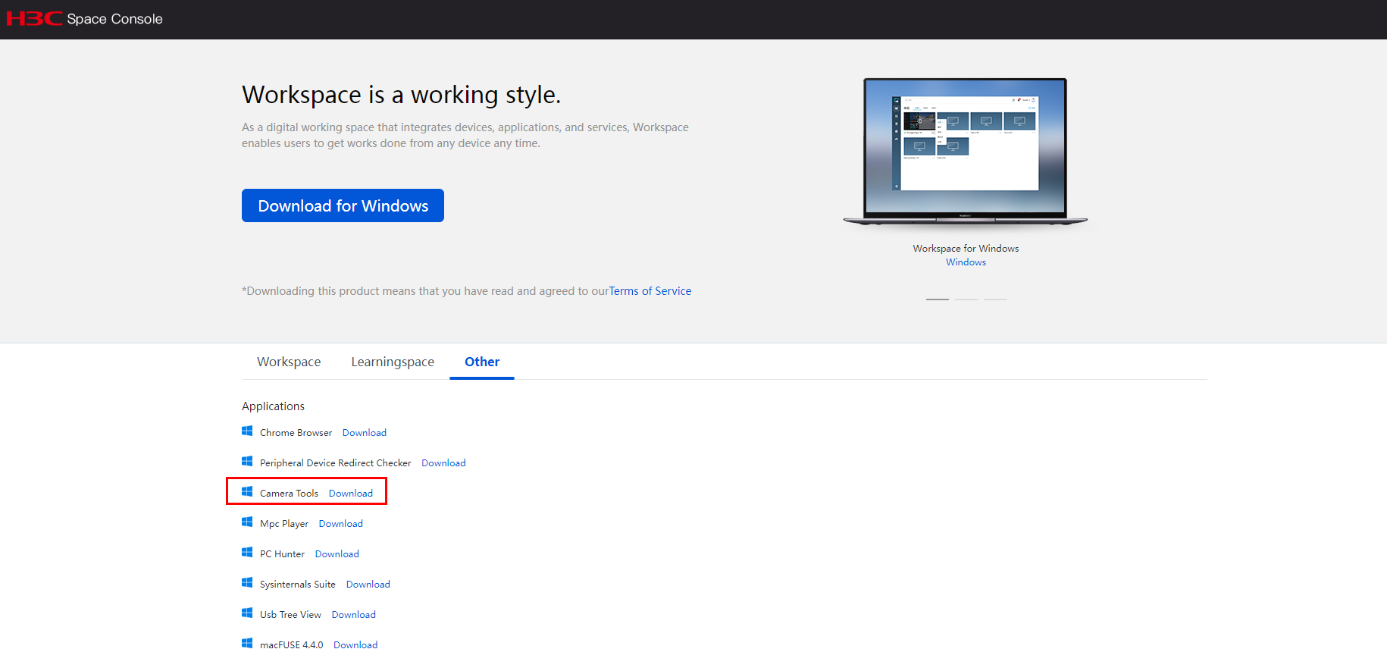The image size is (1387, 649).
Task: Click the laptop Workspace preview image
Action: pyautogui.click(x=966, y=152)
